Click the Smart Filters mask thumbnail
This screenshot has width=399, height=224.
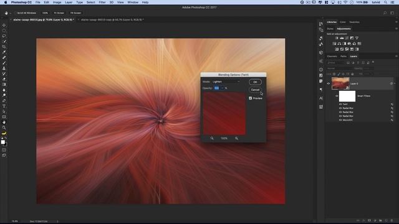coord(347,96)
